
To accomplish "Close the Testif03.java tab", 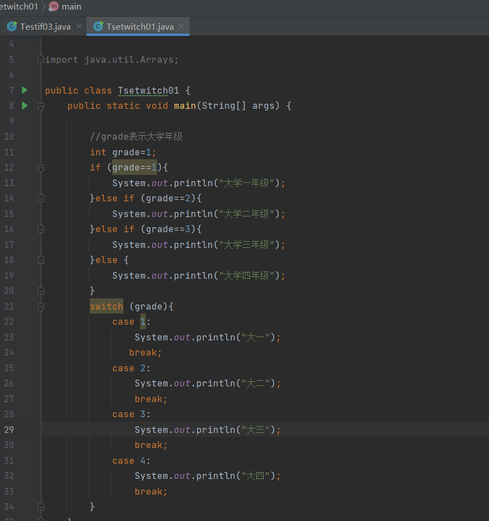I will [79, 26].
